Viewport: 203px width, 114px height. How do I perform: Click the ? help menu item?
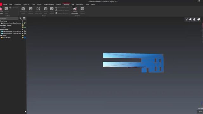tap(98, 4)
